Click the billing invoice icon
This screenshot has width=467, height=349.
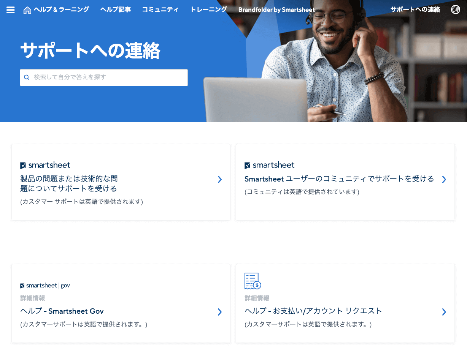(253, 281)
